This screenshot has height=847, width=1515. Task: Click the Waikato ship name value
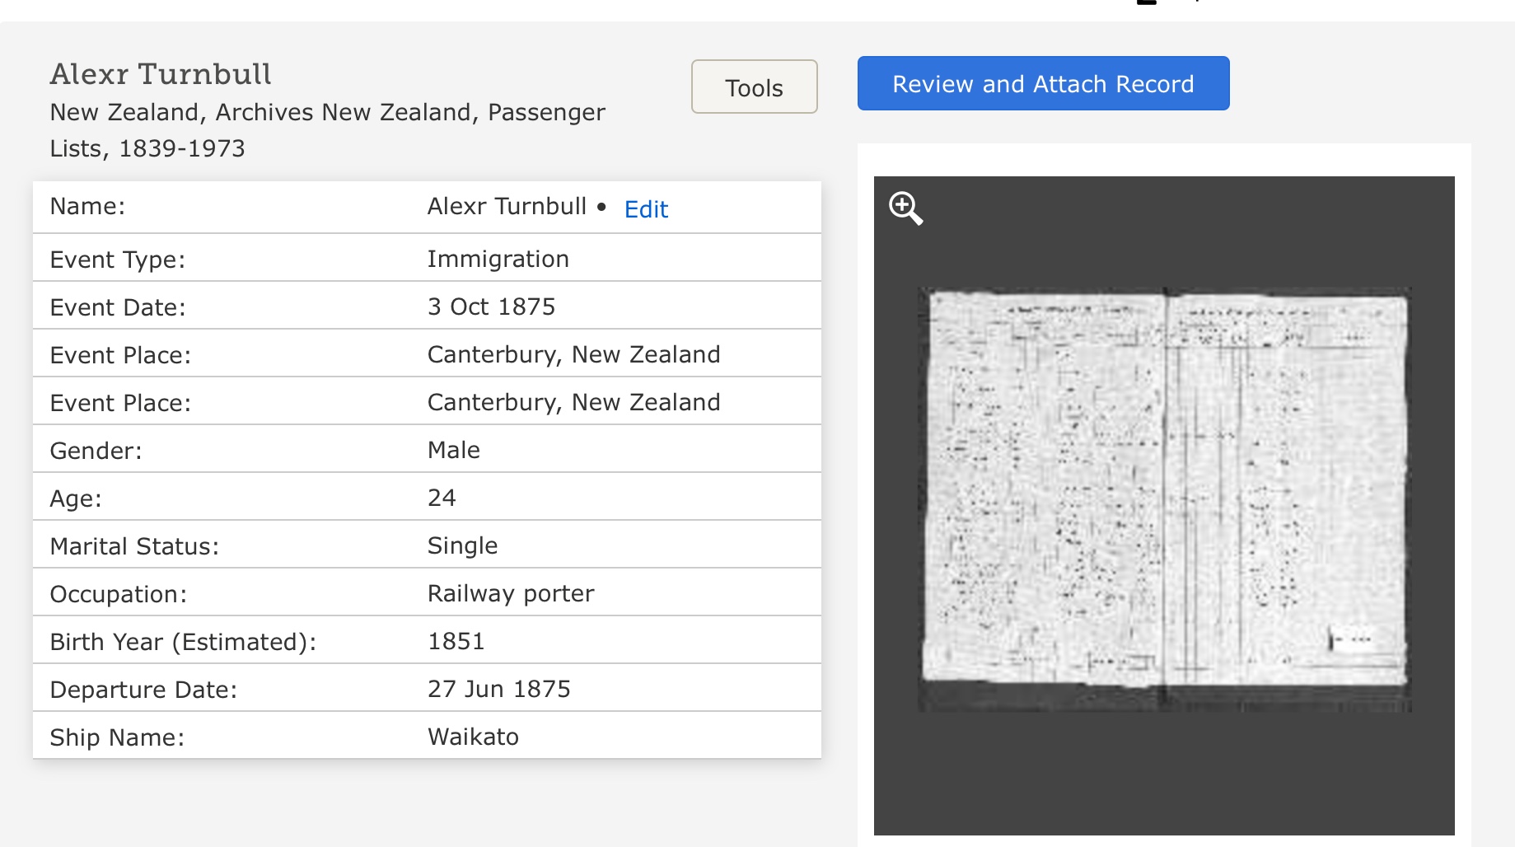coord(473,737)
